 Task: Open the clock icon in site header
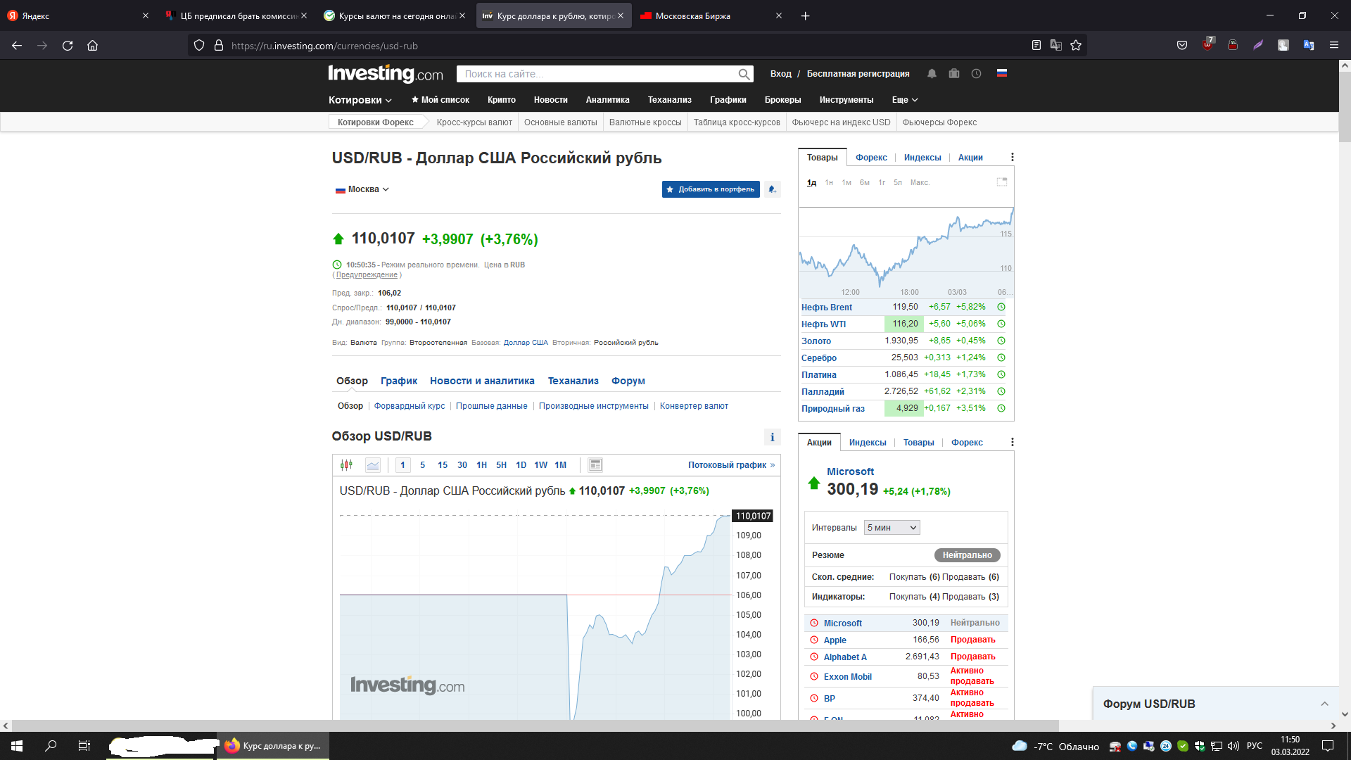coord(976,73)
